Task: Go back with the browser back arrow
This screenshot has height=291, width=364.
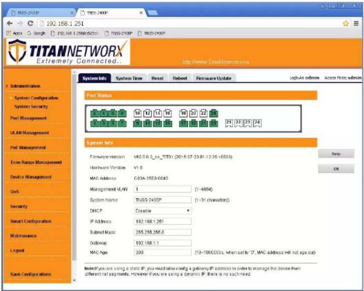Action: [10, 23]
